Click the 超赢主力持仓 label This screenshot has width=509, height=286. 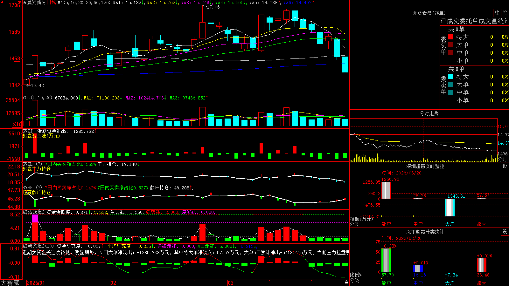point(37,169)
